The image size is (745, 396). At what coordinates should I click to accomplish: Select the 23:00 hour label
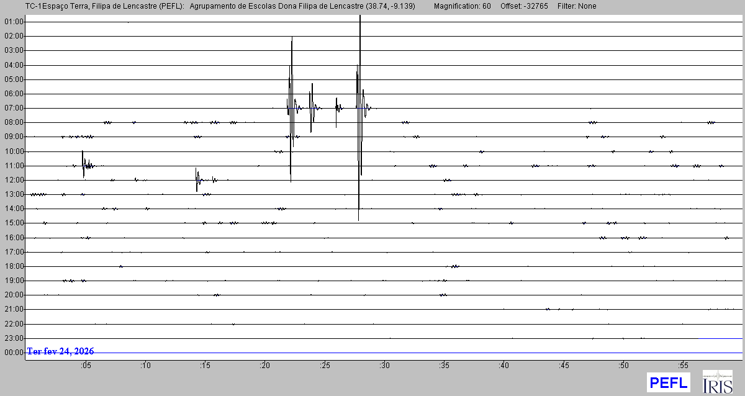(14, 338)
